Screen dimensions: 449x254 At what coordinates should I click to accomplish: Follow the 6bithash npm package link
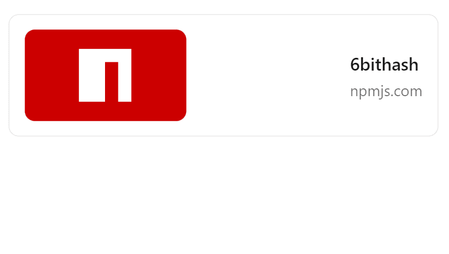click(385, 64)
